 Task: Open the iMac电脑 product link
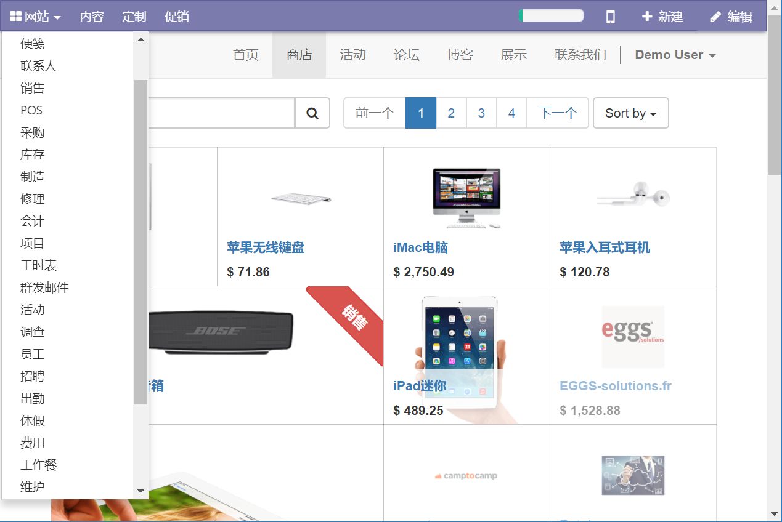421,247
